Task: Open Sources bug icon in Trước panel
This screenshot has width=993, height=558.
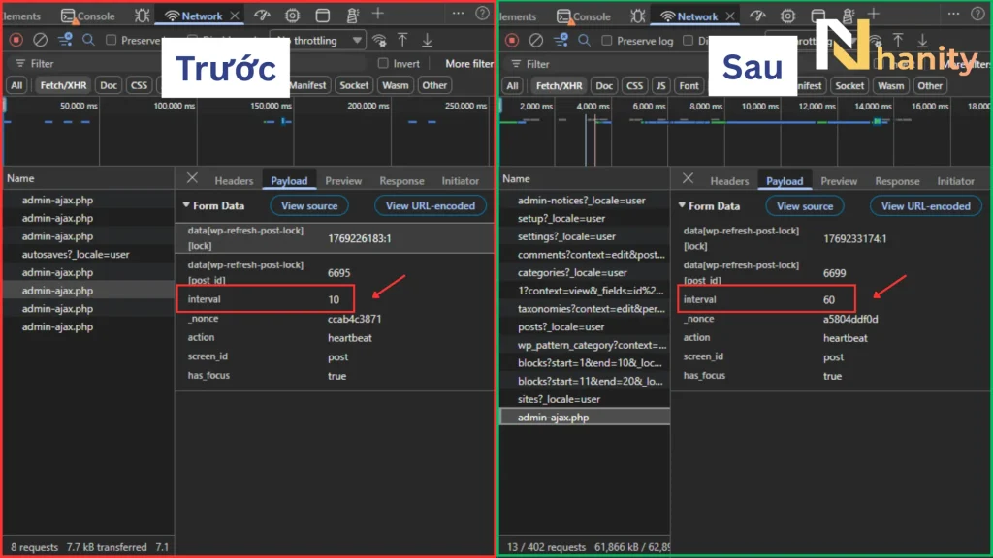Action: click(142, 15)
